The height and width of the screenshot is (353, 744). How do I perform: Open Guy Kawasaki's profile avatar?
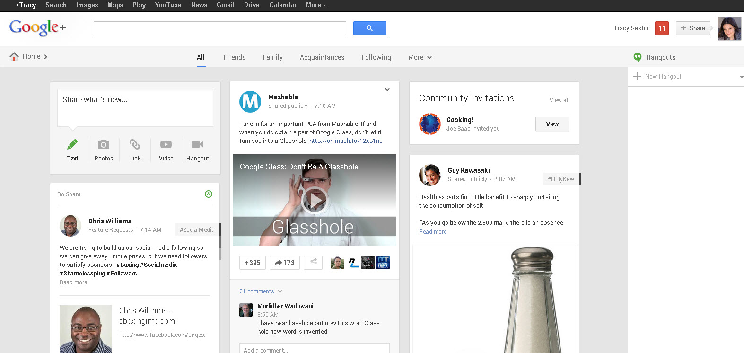pos(430,175)
